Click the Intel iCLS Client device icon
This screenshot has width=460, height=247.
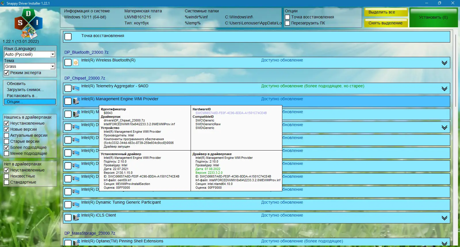[76, 217]
